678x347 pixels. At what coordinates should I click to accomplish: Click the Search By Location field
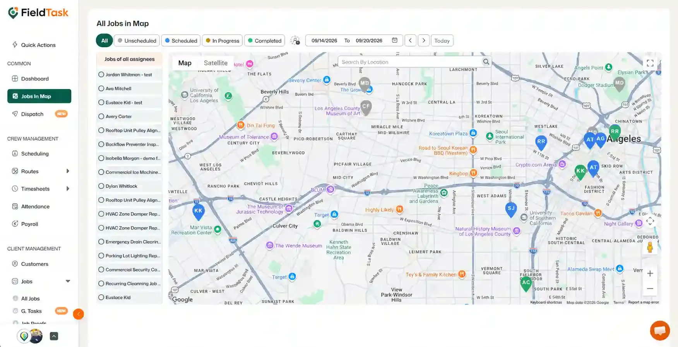pyautogui.click(x=410, y=62)
